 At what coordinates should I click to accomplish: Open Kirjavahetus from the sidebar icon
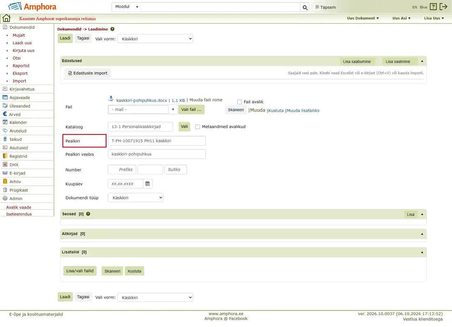click(x=5, y=89)
